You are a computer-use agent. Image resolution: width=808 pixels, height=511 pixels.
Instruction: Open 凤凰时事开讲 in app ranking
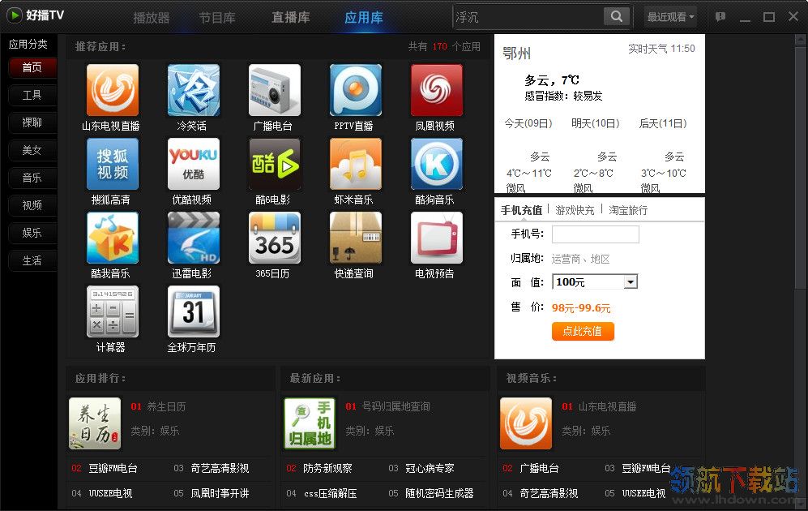click(220, 493)
